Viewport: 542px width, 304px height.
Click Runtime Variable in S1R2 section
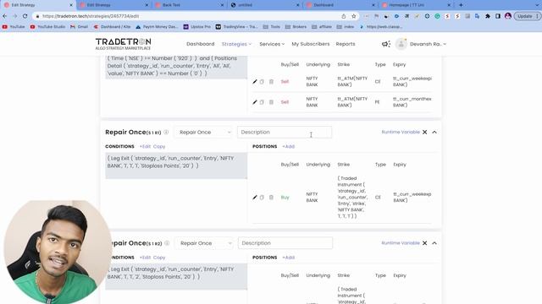(x=401, y=243)
